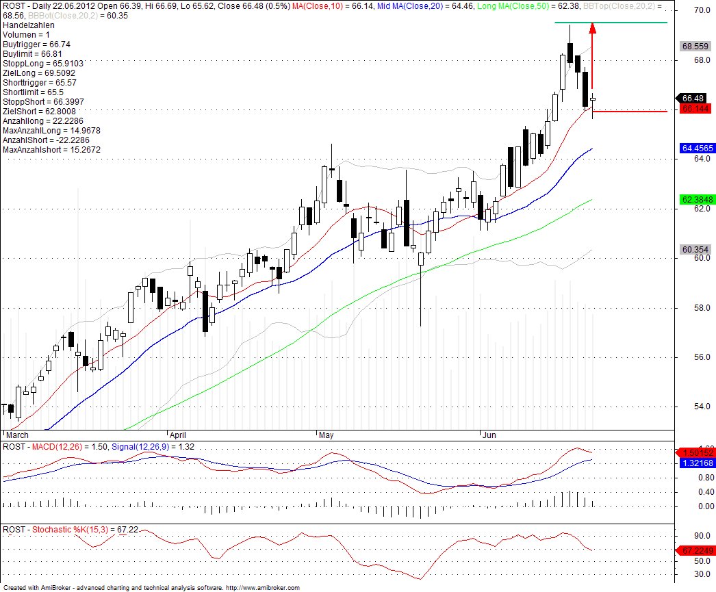Click the green 62.3848 price tag

(x=698, y=199)
